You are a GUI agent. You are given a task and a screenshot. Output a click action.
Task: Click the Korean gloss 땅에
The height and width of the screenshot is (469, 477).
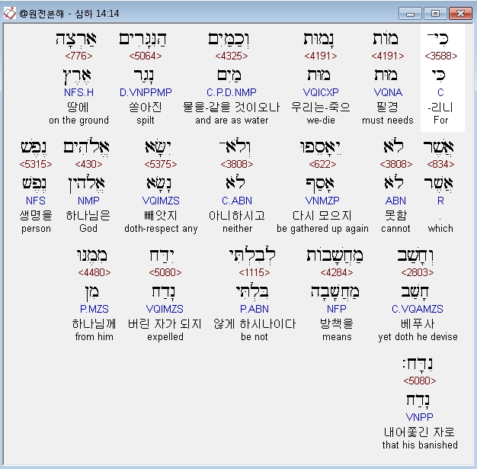78,108
